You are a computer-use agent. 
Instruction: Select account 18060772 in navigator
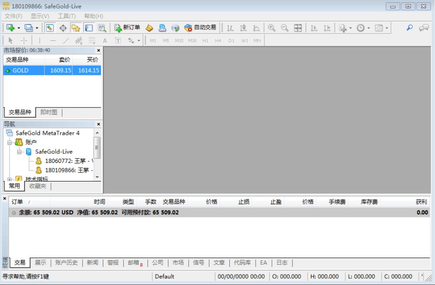point(65,161)
